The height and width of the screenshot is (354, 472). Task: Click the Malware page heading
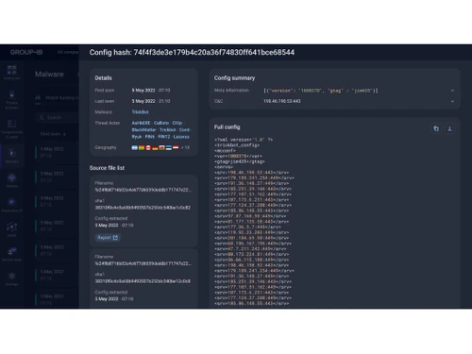(x=49, y=75)
